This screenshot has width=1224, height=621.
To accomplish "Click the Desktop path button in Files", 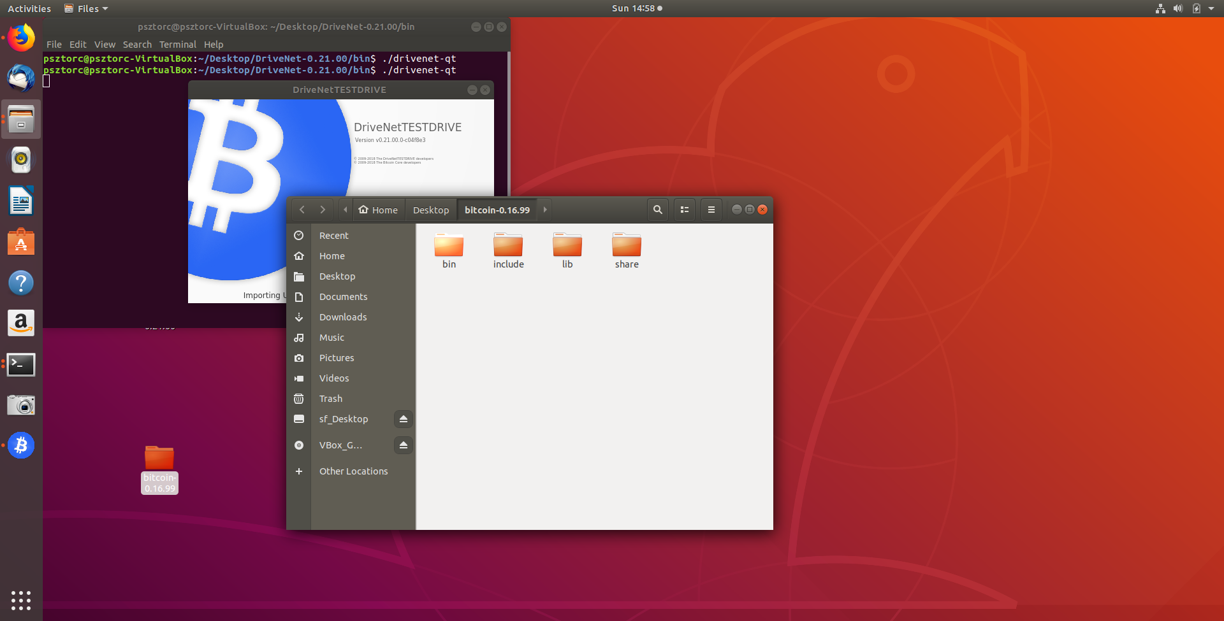I will [x=431, y=210].
